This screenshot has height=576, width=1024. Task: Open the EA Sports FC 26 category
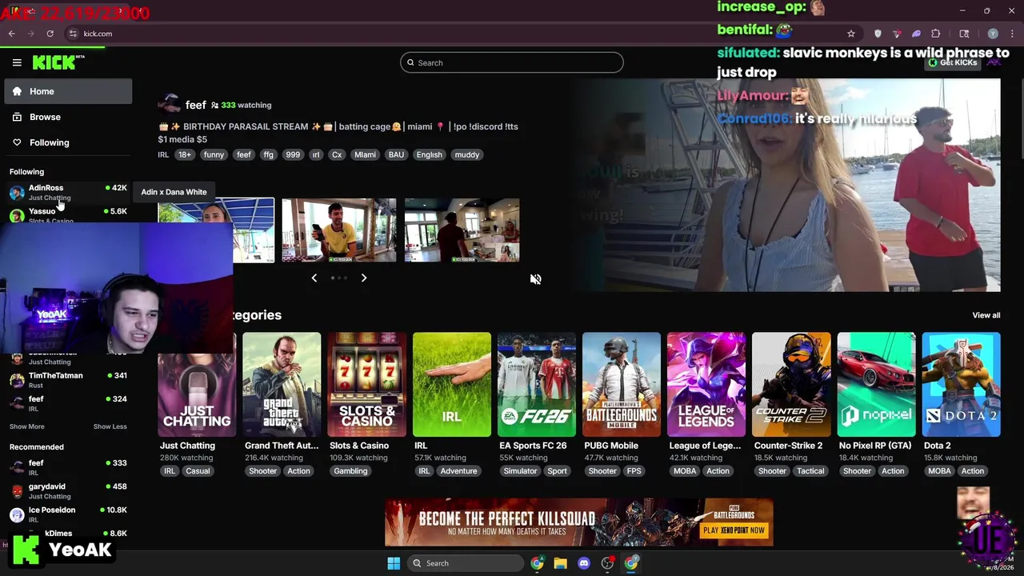pos(537,385)
